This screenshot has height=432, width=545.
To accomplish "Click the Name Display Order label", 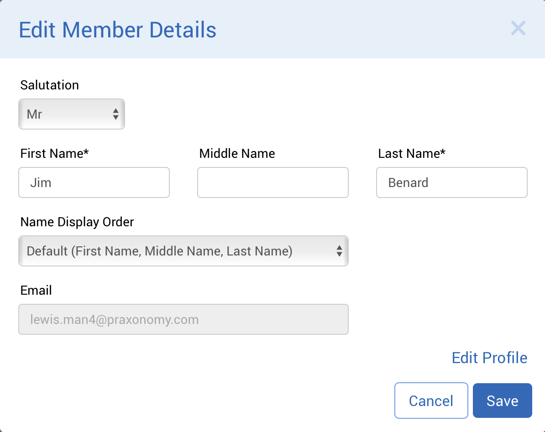I will (x=77, y=222).
